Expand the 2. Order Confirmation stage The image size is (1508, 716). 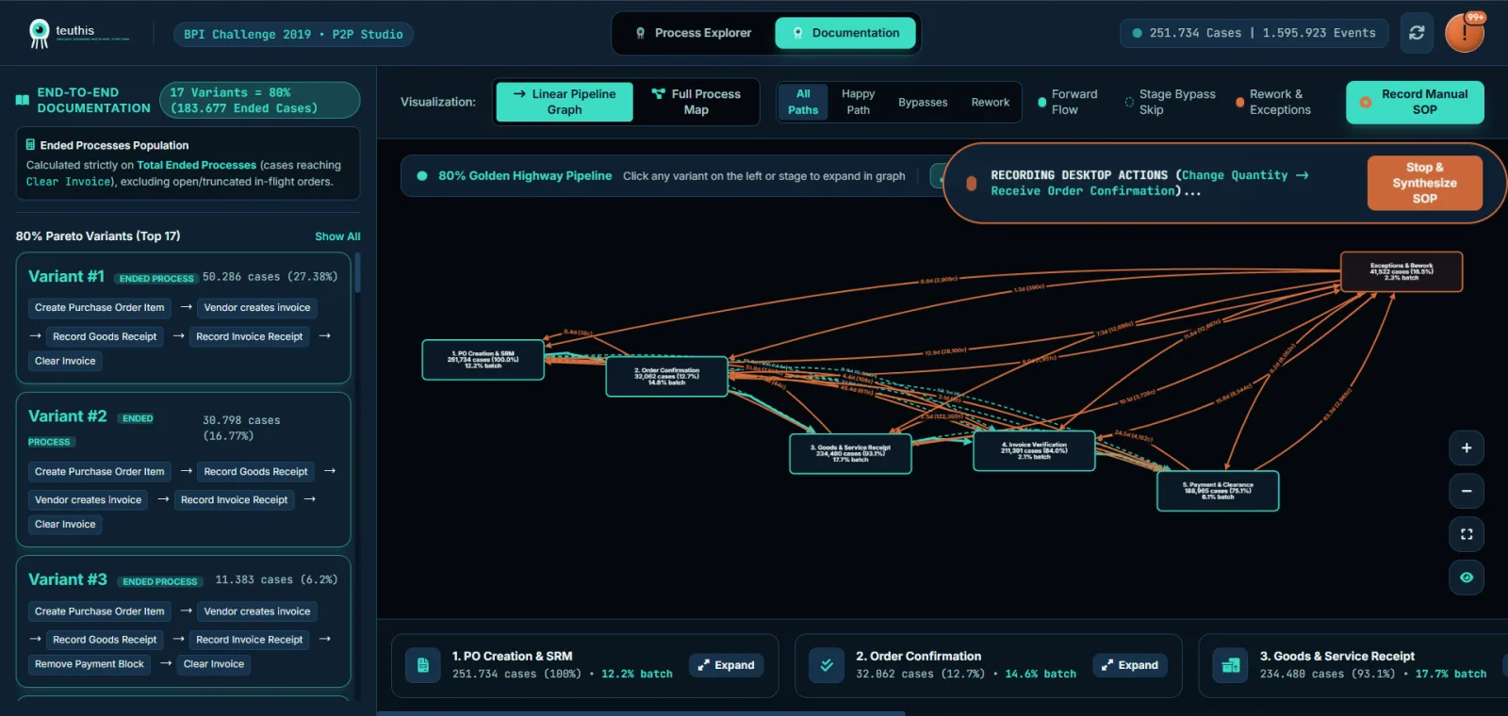click(x=1131, y=665)
